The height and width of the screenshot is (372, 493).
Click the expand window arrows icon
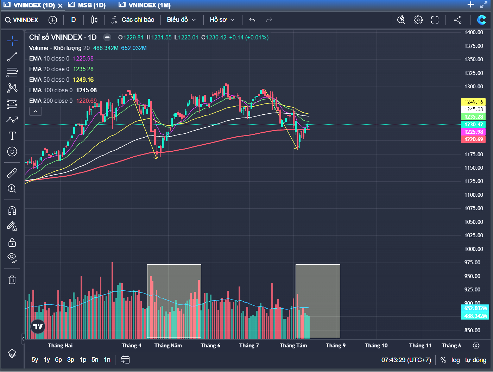tap(484, 5)
